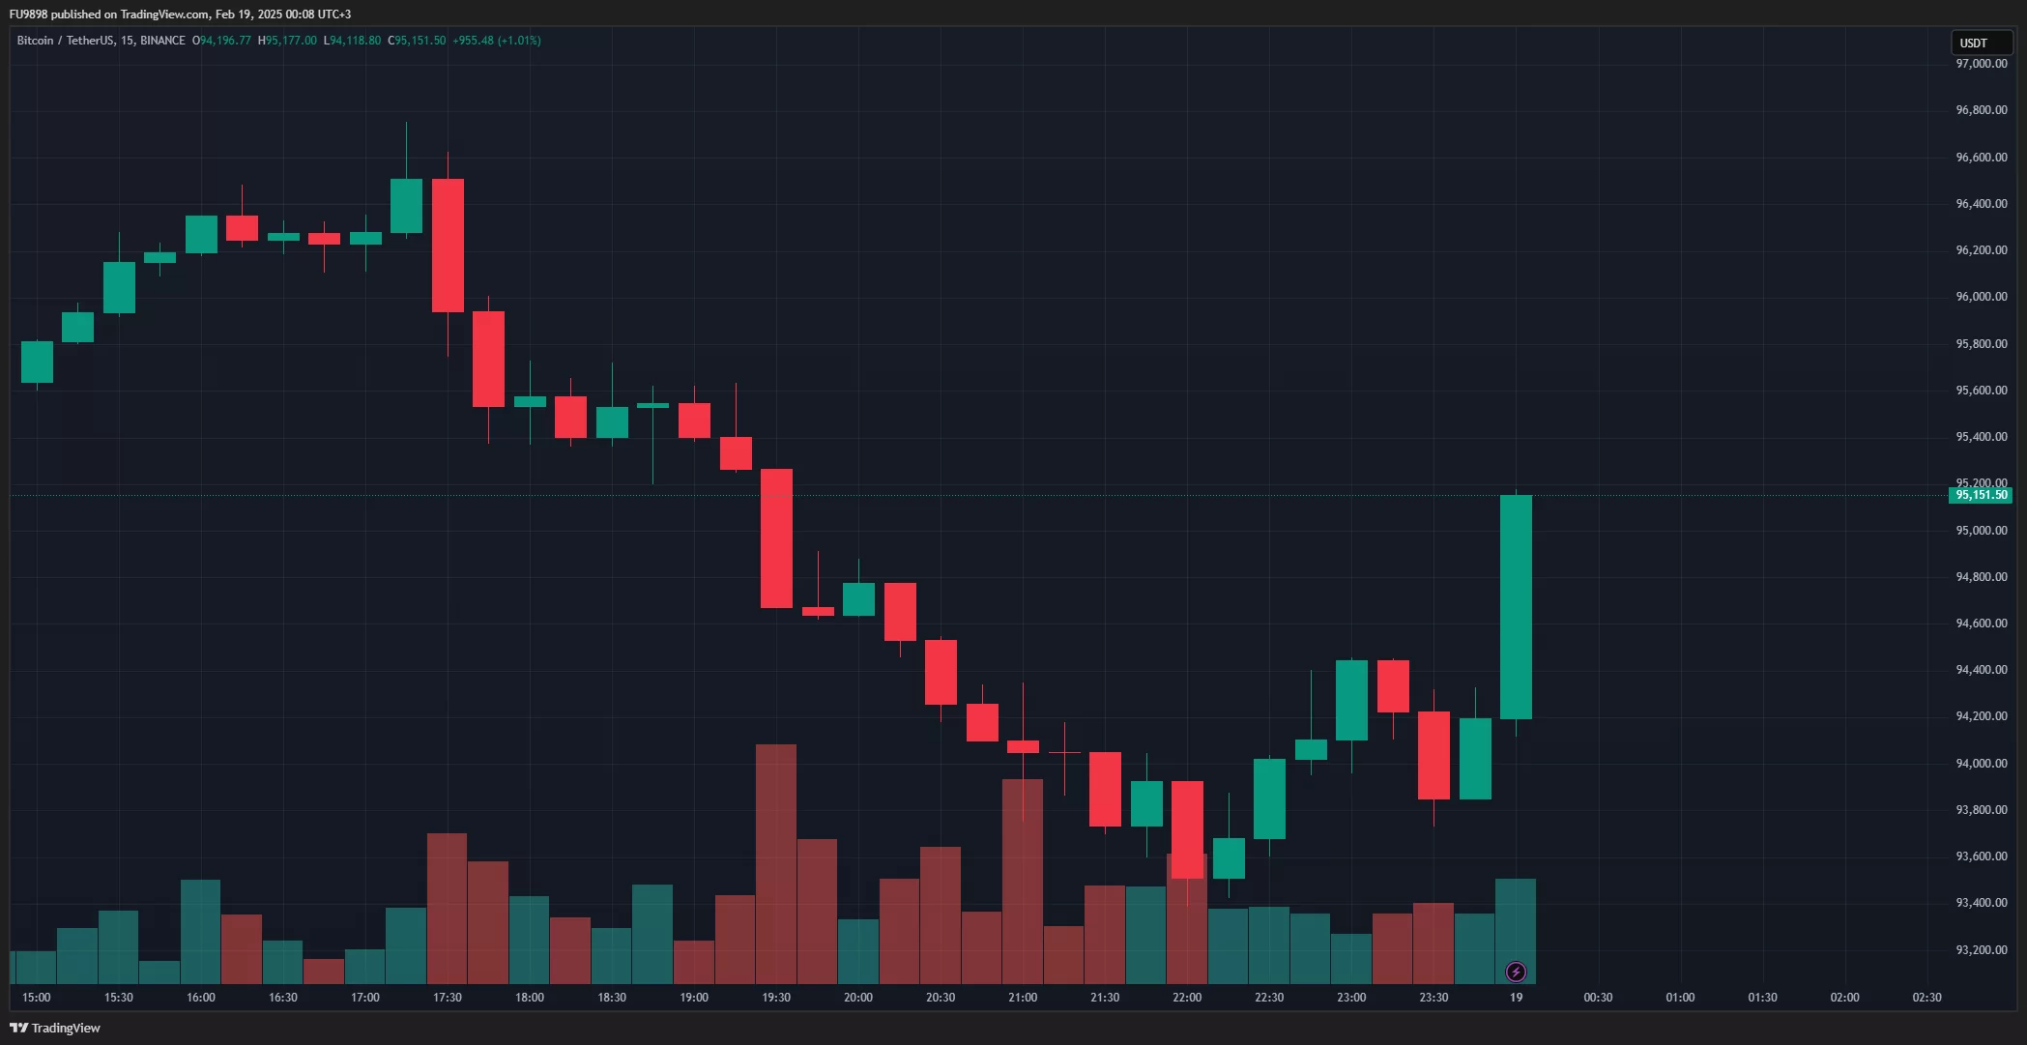Click the 19 date marker on time axis
Screen dimensions: 2027x1045
(1516, 997)
